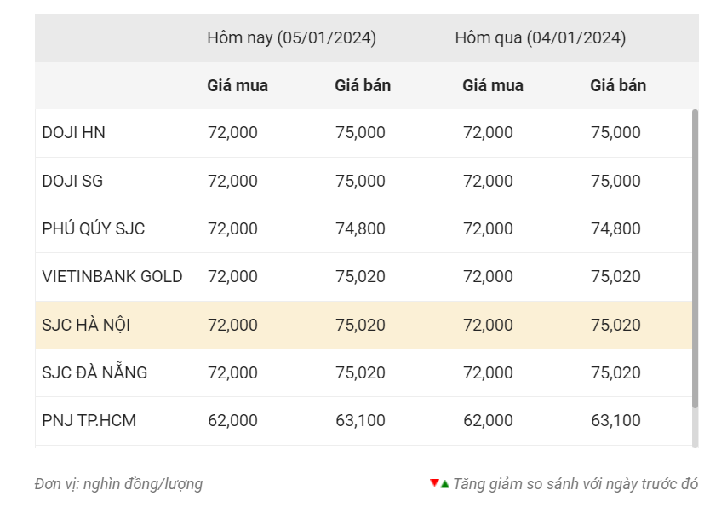Click the Hôm nay (05/01/2024) column header
The height and width of the screenshot is (519, 727).
click(292, 38)
